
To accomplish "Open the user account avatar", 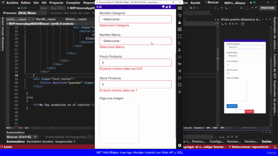I will click(x=255, y=3).
